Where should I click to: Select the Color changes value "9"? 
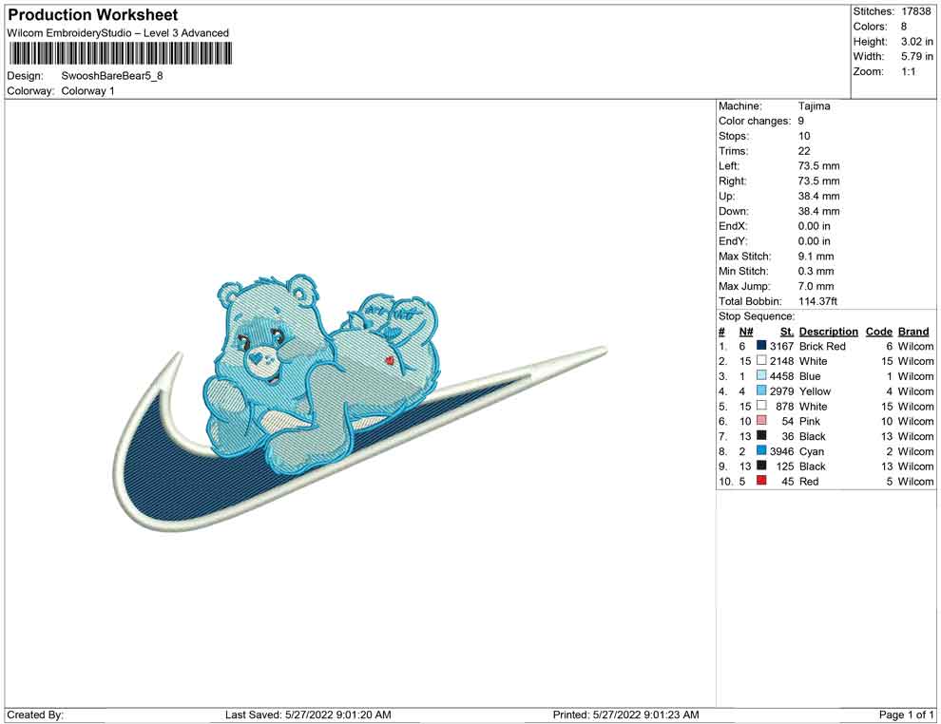tap(801, 122)
